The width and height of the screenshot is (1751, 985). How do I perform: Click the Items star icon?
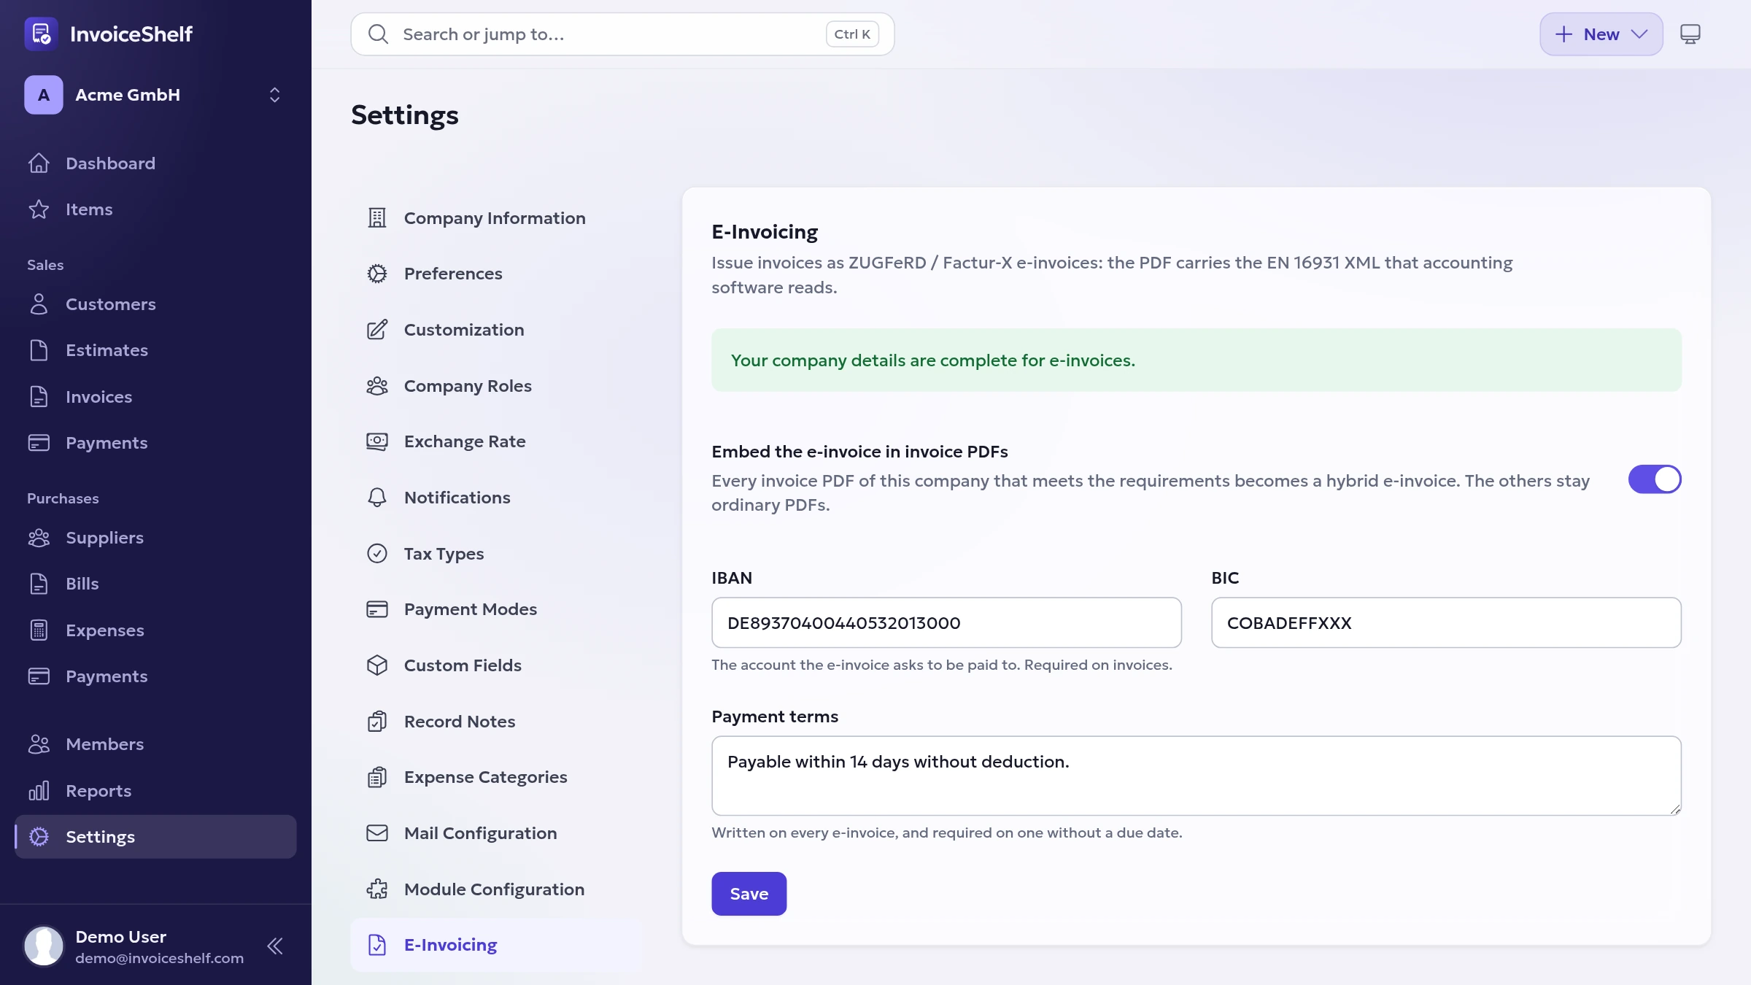39,209
